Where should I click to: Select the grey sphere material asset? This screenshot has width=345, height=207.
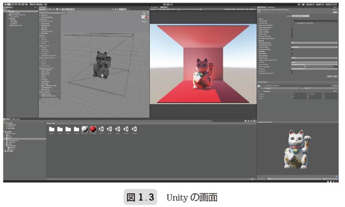pyautogui.click(x=84, y=129)
